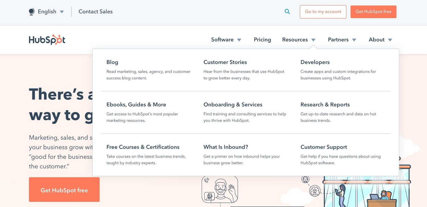Choose Ebooks, Guides & More

[136, 105]
